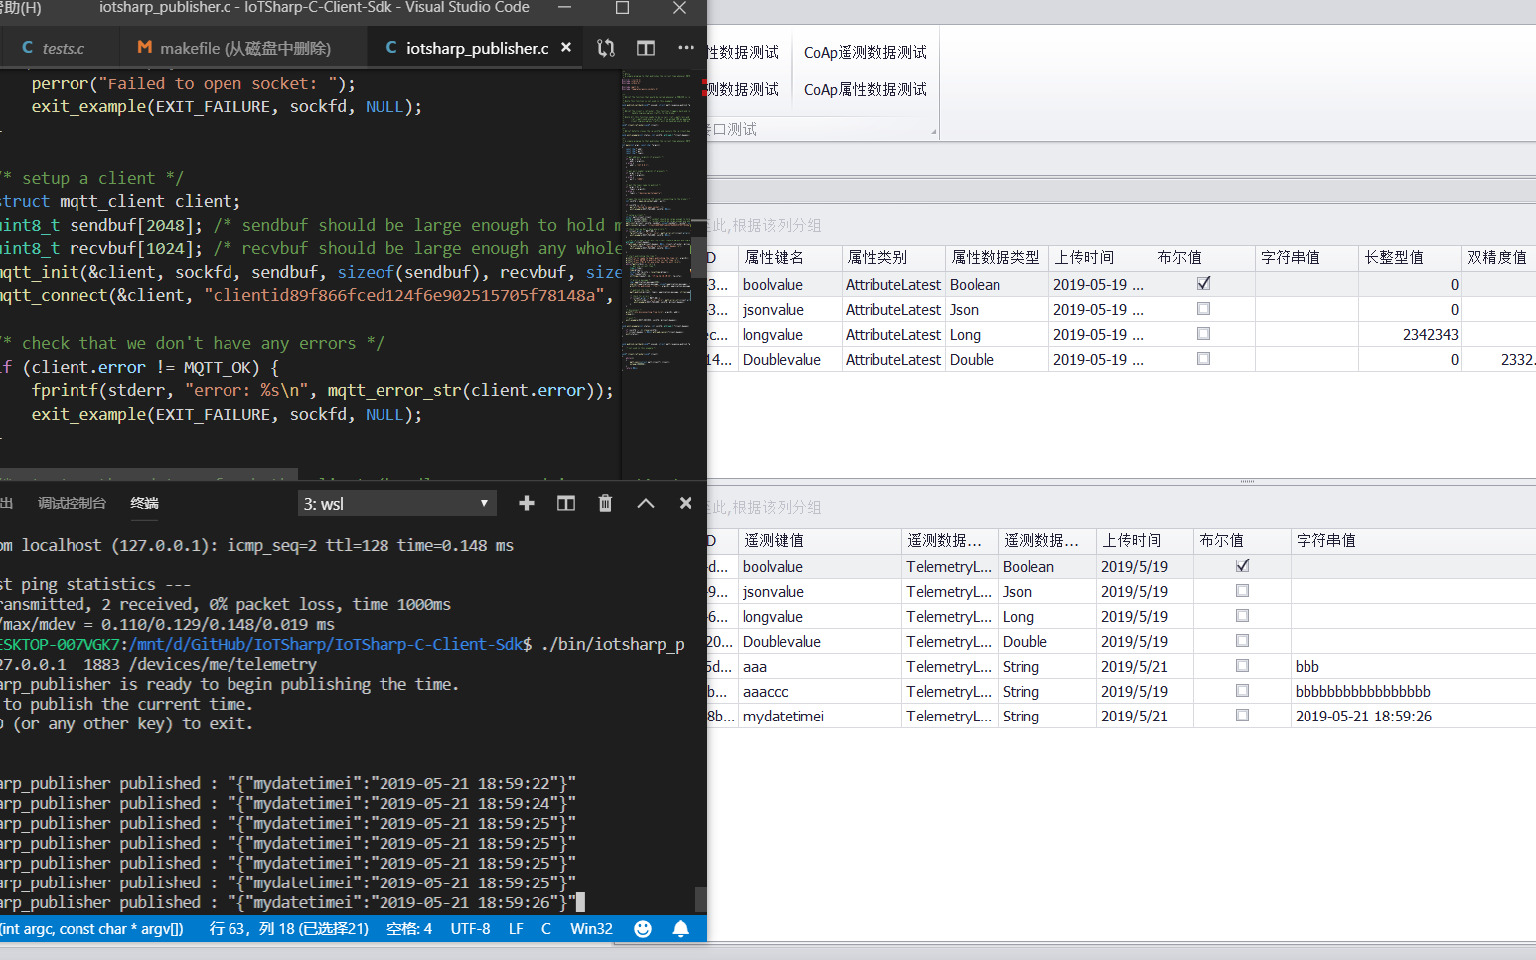Image resolution: width=1536 pixels, height=960 pixels.
Task: Kill terminal with trash icon
Action: pos(605,504)
